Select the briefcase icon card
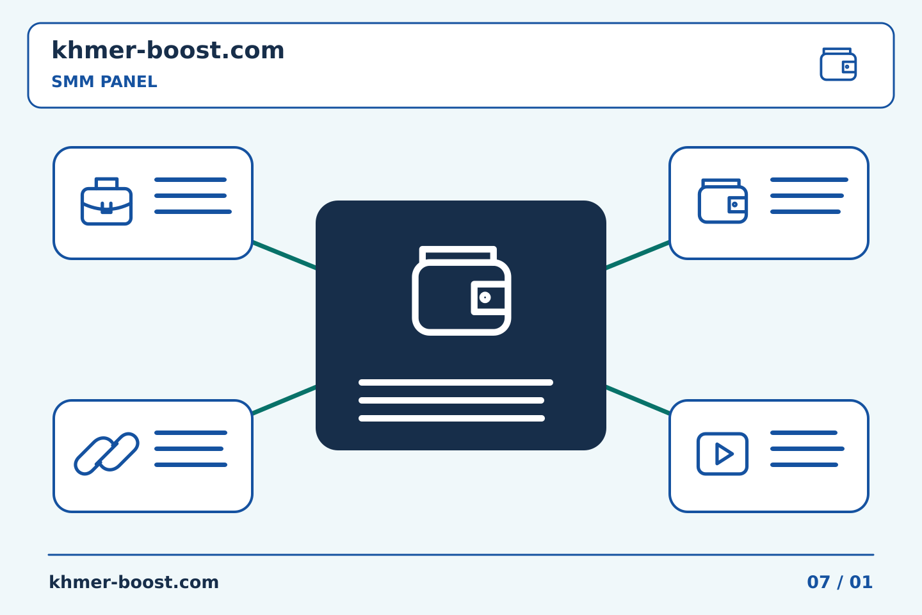Viewport: 922px width, 615px height. coord(153,203)
